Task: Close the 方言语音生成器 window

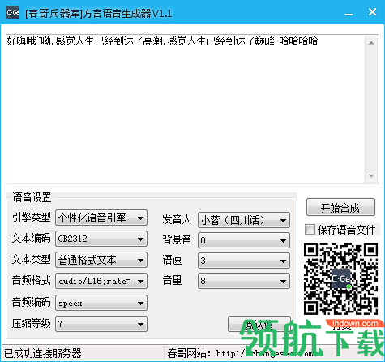Action: [372, 12]
